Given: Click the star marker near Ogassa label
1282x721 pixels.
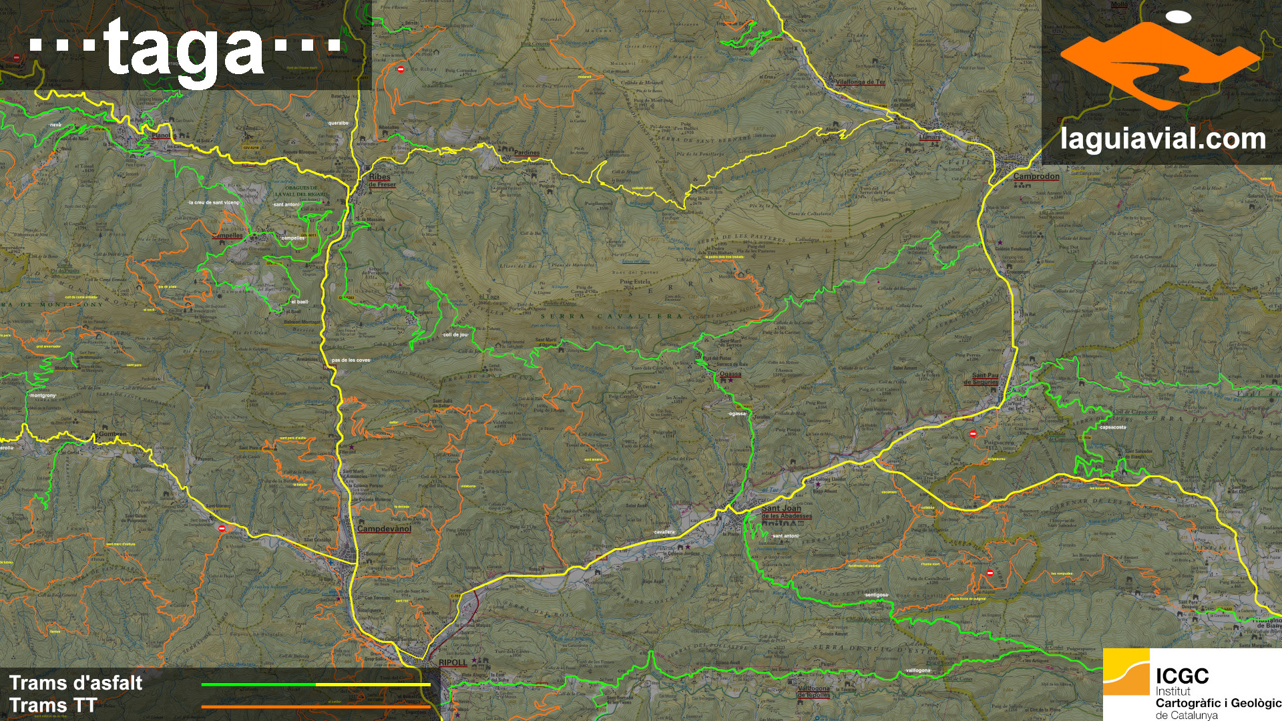Looking at the screenshot, I should [730, 380].
